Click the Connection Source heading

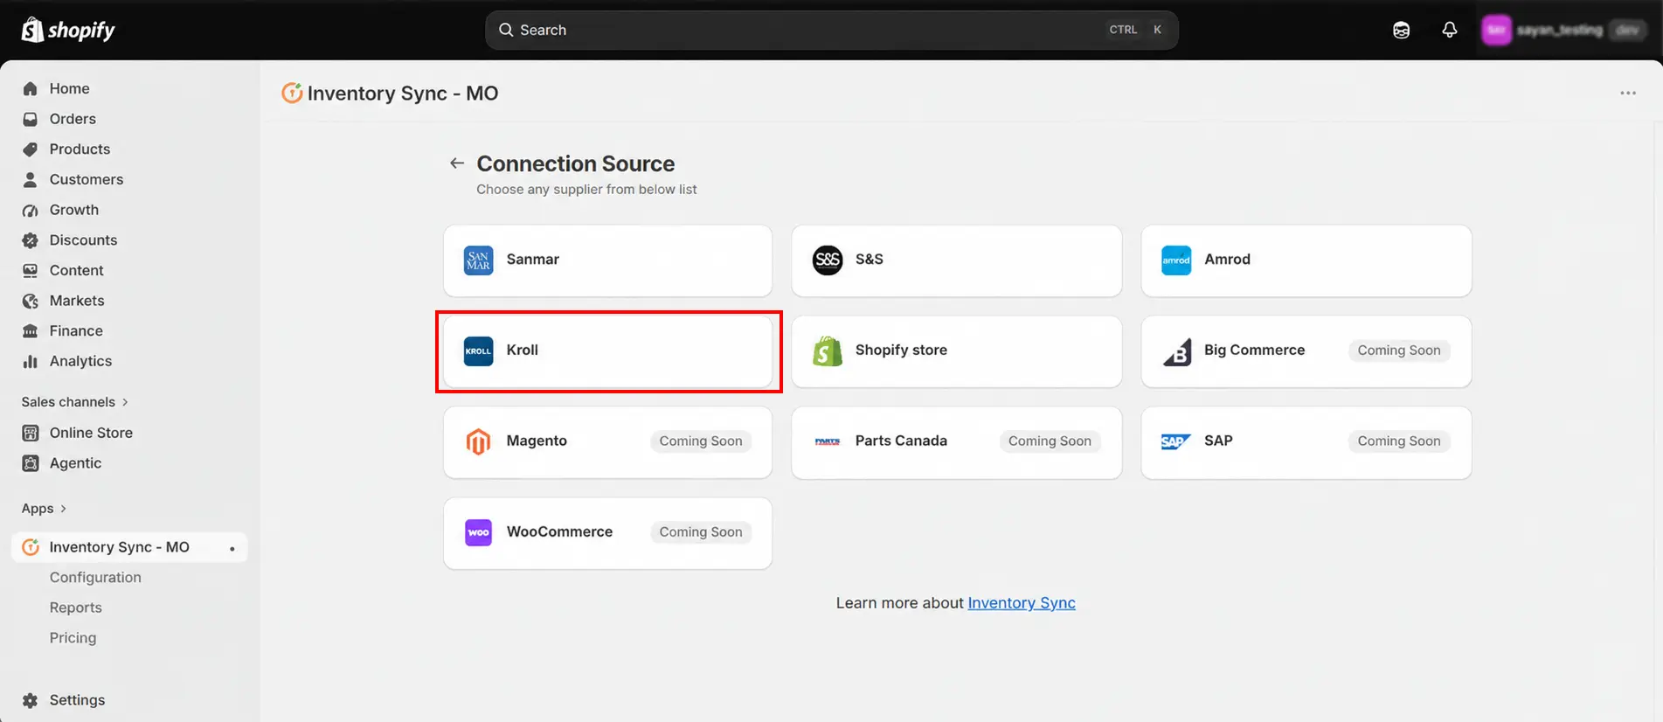[575, 163]
